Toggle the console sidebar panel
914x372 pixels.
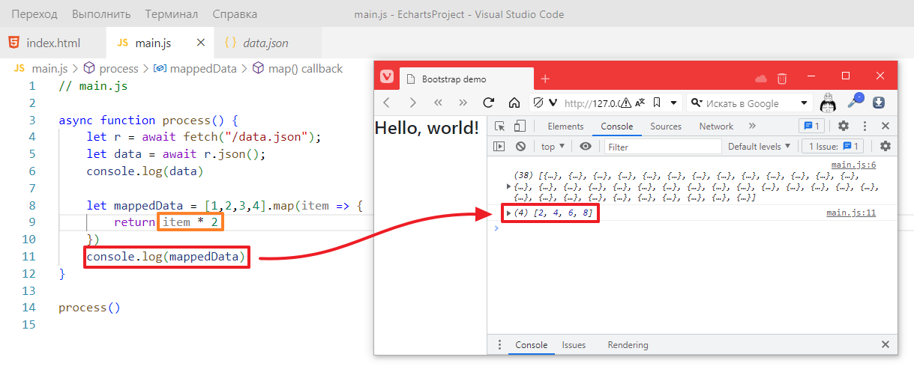coord(499,147)
